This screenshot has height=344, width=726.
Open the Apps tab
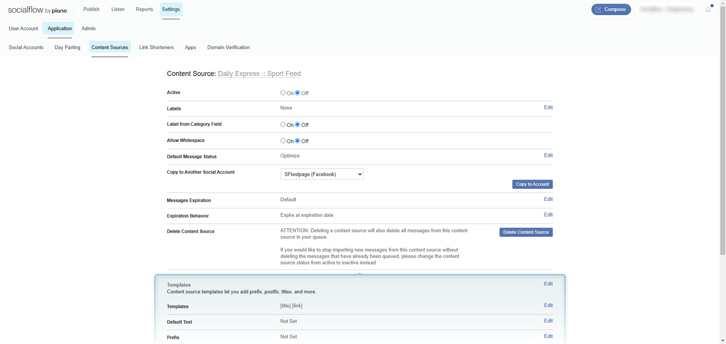pyautogui.click(x=190, y=47)
